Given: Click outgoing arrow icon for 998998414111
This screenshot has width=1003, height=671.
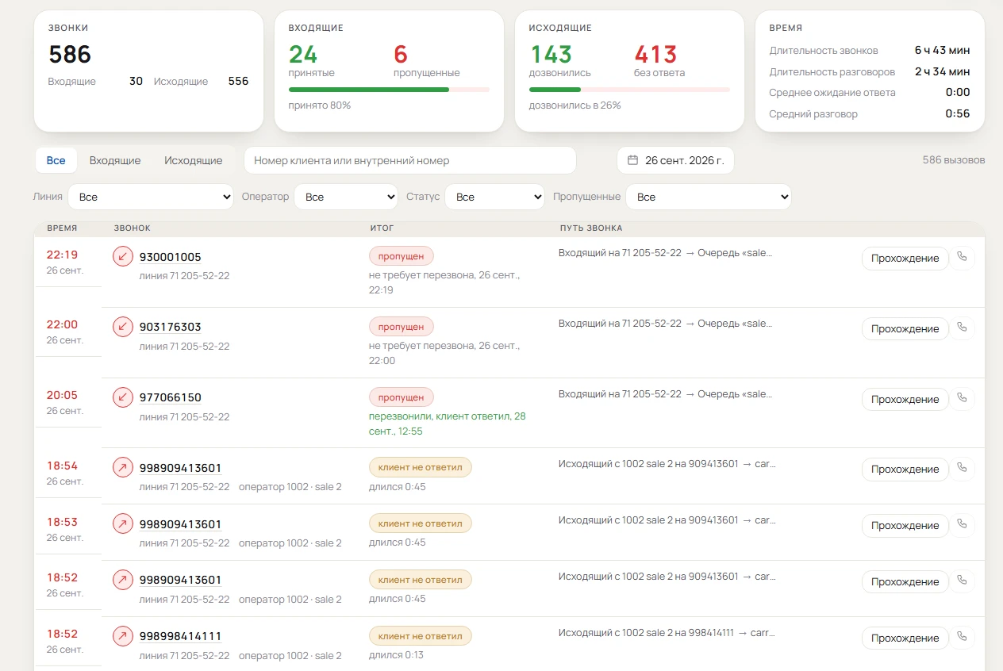Looking at the screenshot, I should [x=123, y=636].
